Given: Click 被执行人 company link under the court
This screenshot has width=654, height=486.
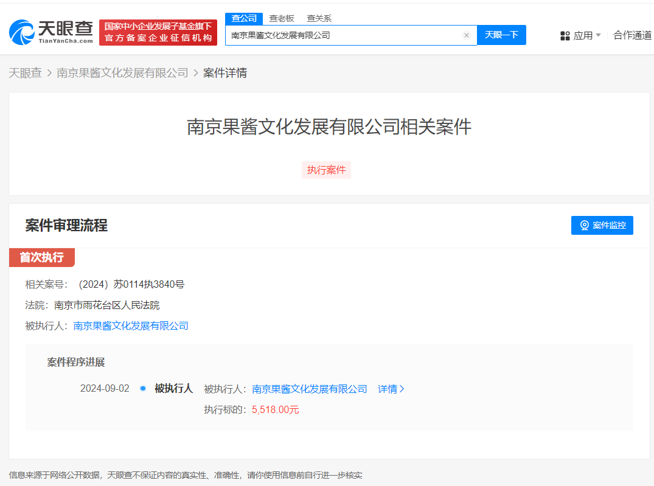Looking at the screenshot, I should pos(131,325).
